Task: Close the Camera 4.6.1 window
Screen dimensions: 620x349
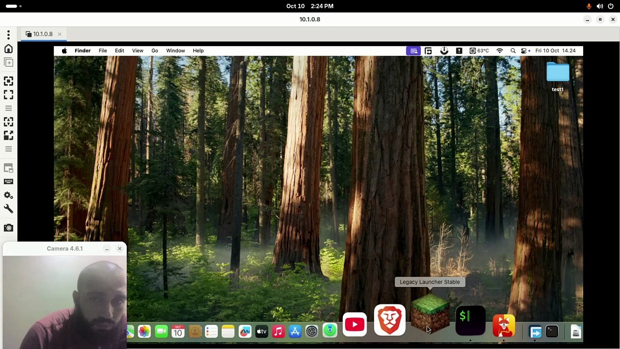Action: point(120,249)
